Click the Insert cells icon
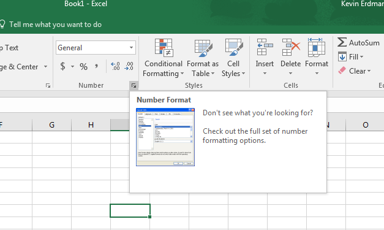 (265, 47)
